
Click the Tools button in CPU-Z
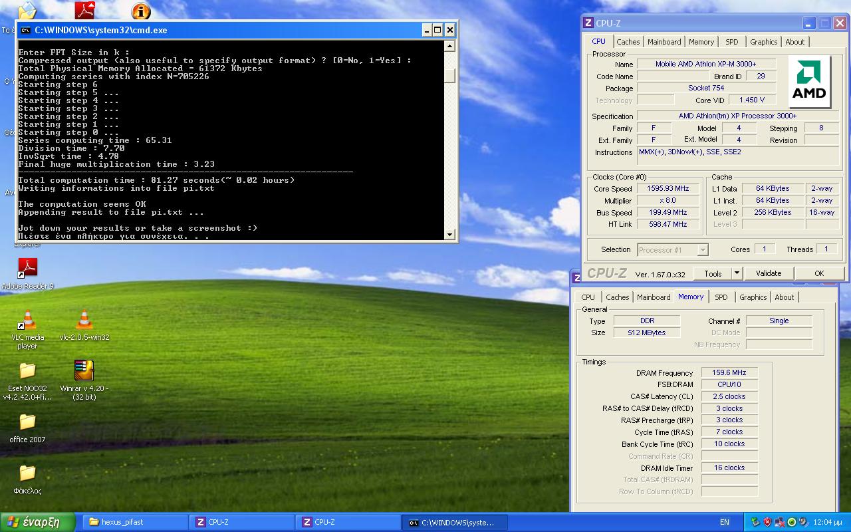(713, 273)
